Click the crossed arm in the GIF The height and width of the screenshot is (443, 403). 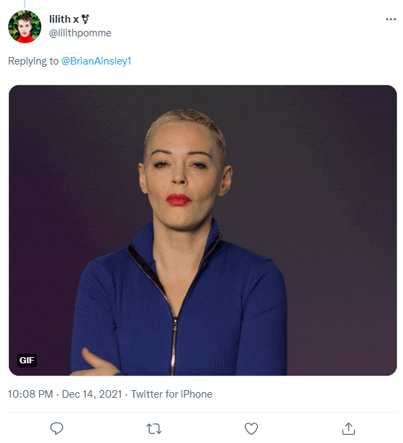pos(98,363)
